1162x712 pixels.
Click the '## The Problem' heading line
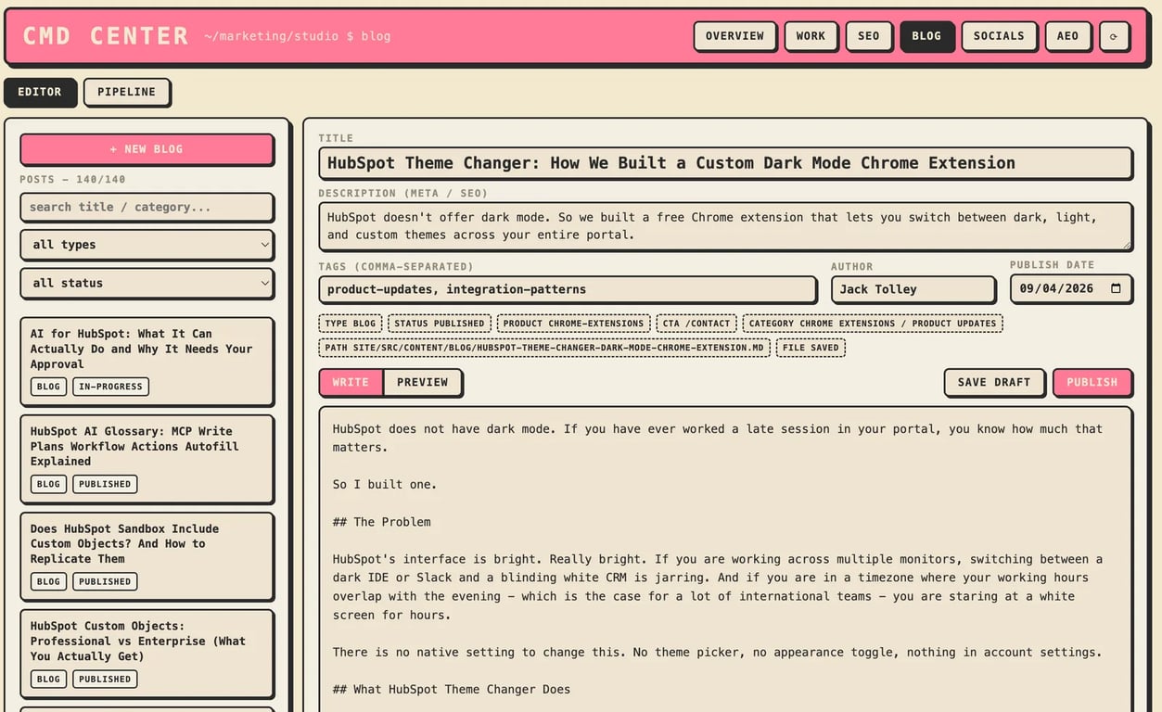382,522
